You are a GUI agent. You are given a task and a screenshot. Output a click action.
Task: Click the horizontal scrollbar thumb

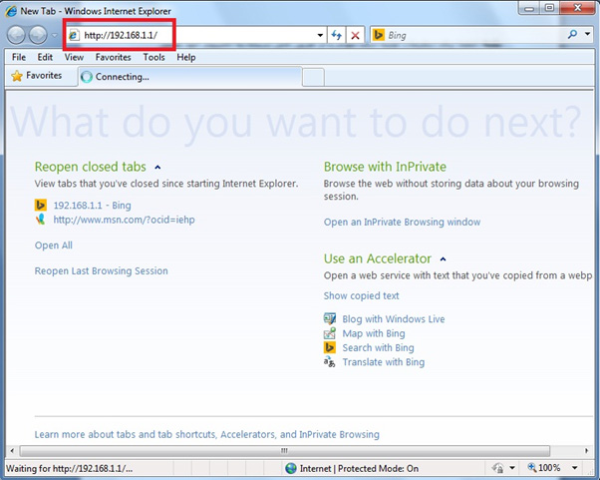coord(285,451)
